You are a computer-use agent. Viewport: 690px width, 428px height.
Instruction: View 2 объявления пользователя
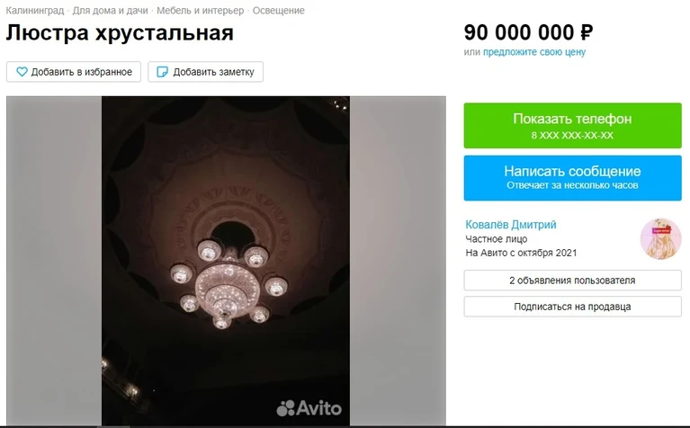[x=572, y=281]
